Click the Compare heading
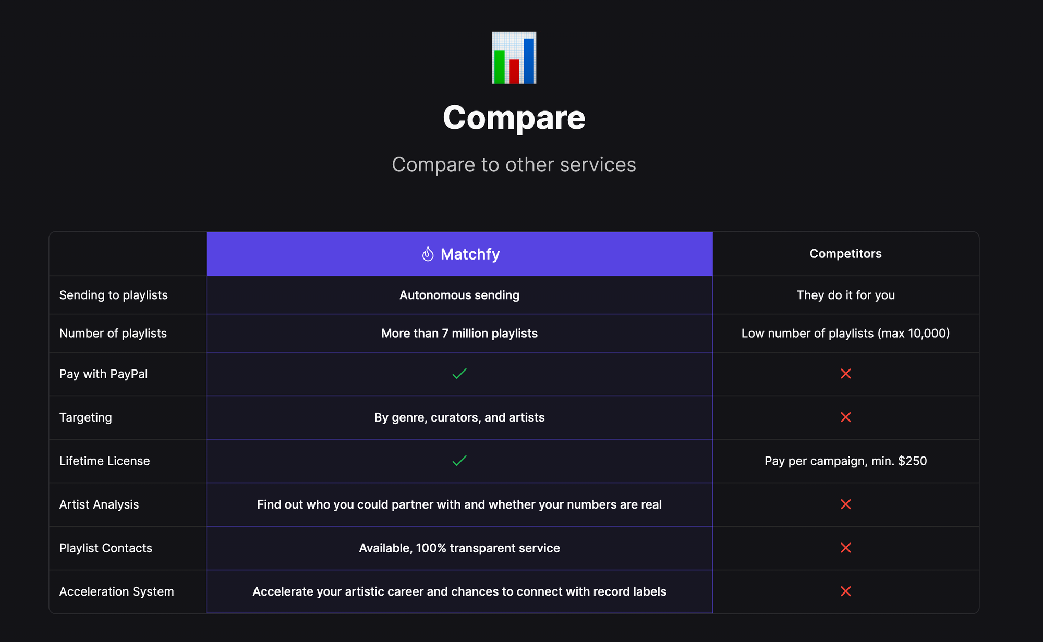1043x642 pixels. click(514, 117)
